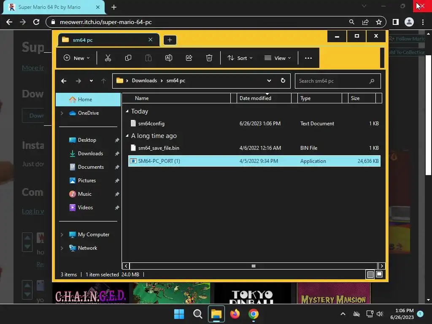Viewport: 432px width, 324px height.
Task: Open Pictures in quick access
Action: [x=88, y=181]
